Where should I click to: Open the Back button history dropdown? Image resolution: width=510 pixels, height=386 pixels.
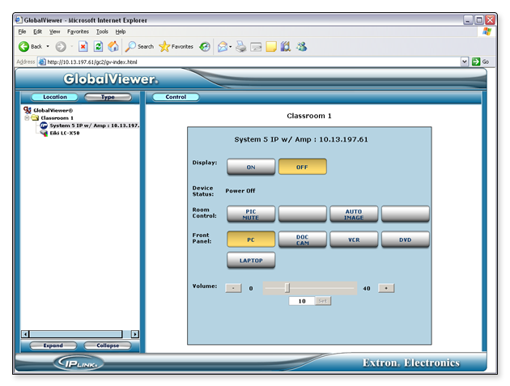tap(48, 47)
